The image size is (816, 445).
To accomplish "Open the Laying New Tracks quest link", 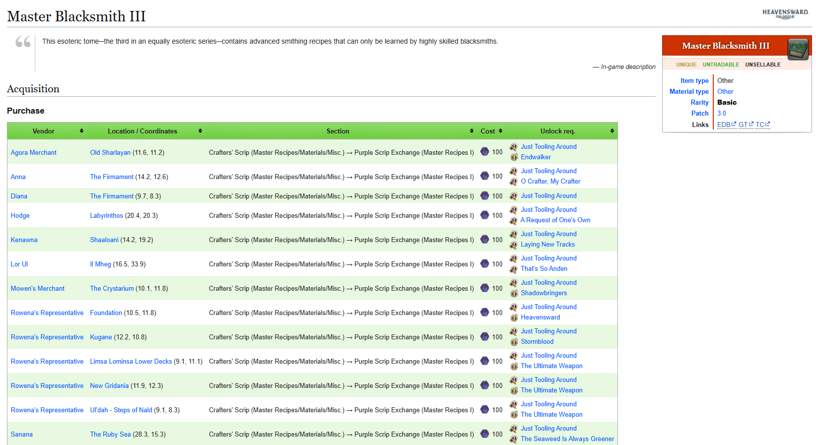I will pyautogui.click(x=548, y=244).
